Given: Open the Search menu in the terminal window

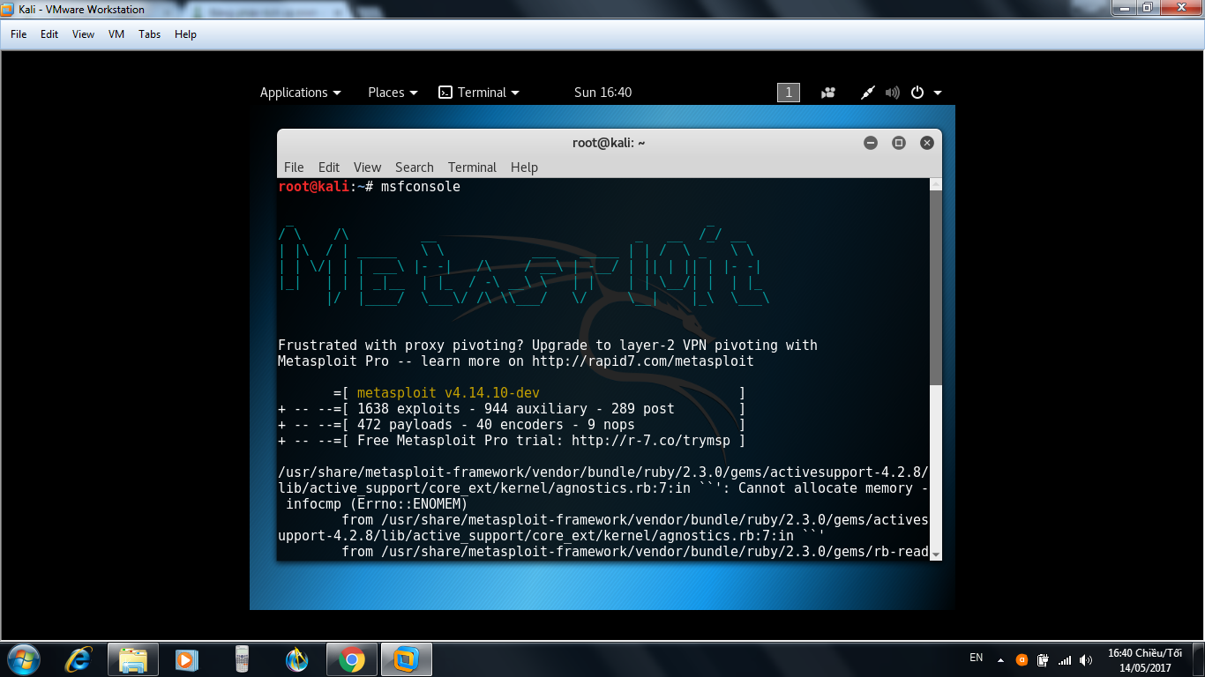Looking at the screenshot, I should [x=414, y=167].
